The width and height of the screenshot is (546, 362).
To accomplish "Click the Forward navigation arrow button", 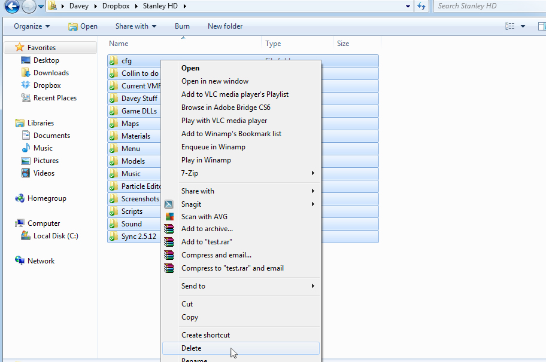I will pos(29,6).
